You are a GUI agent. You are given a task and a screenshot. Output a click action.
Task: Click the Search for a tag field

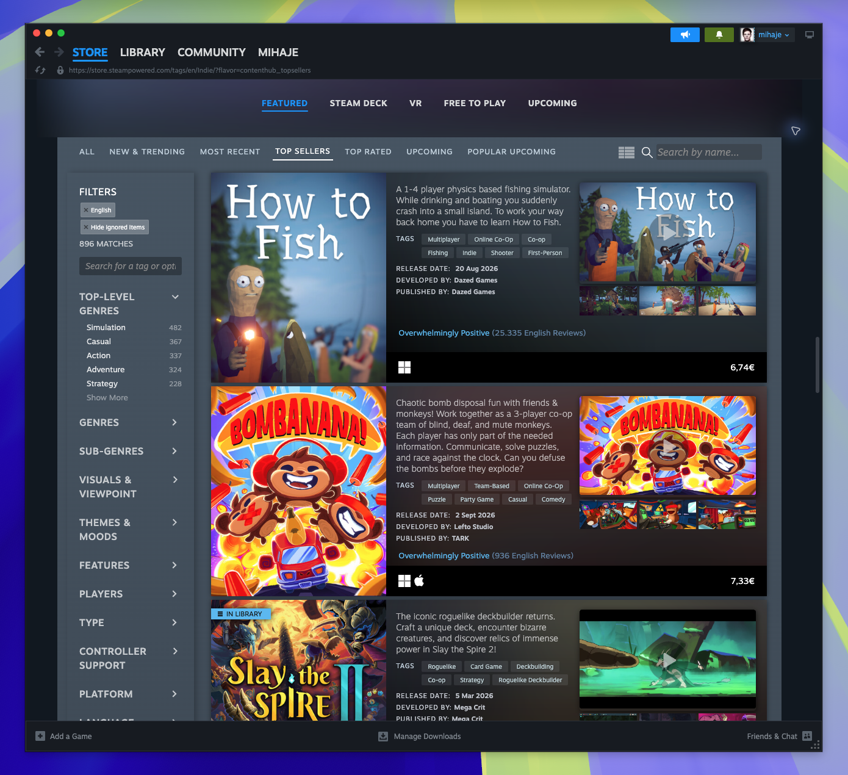(x=131, y=266)
